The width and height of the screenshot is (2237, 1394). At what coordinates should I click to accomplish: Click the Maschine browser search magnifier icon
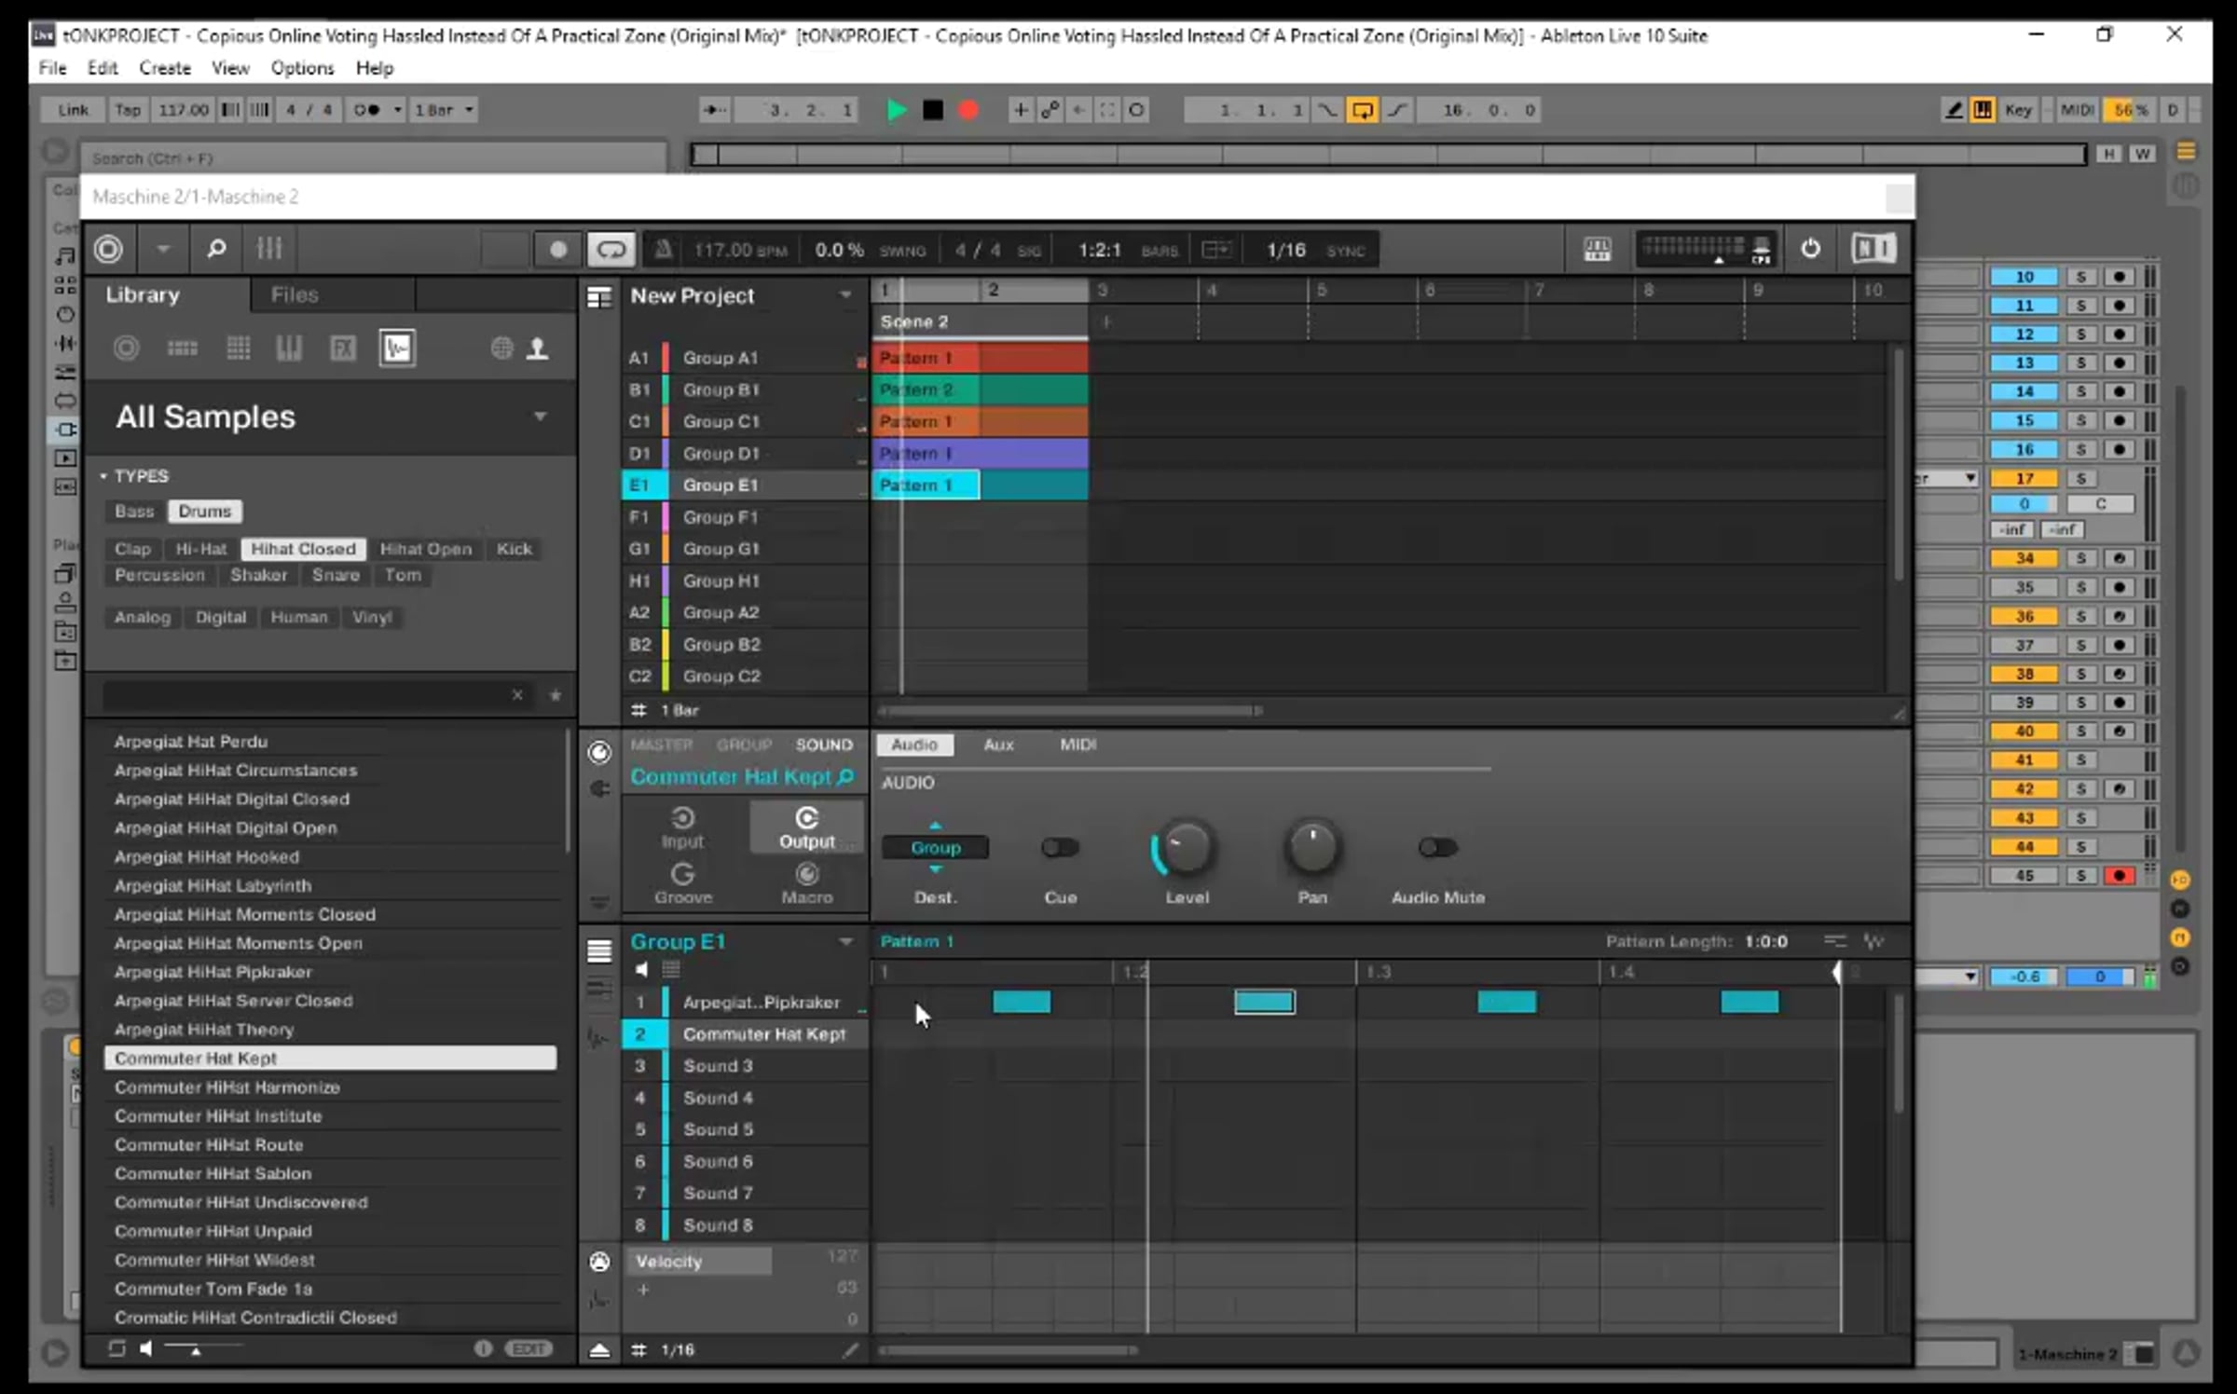216,249
